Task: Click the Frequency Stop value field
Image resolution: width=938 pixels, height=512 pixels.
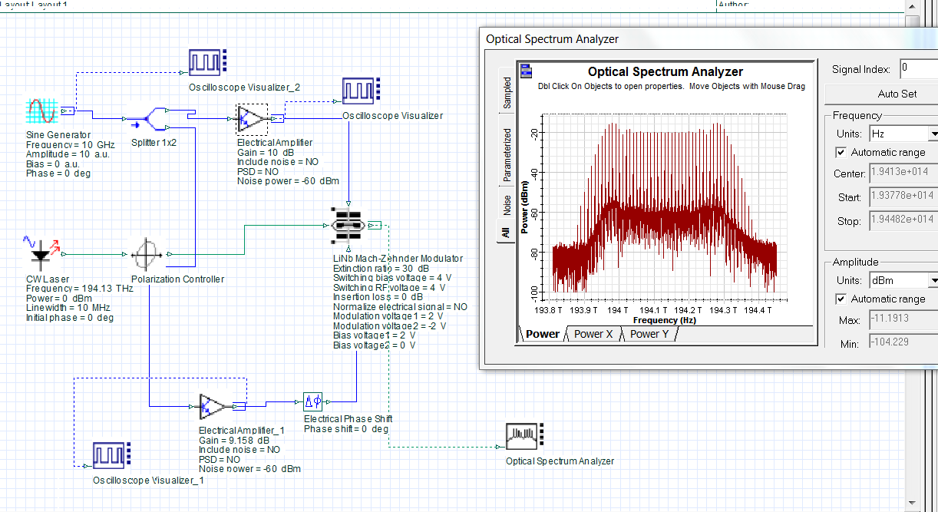Action: [x=903, y=220]
